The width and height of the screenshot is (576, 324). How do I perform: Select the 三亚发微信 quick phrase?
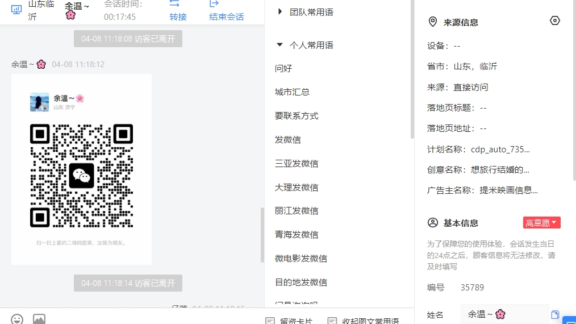(x=297, y=164)
